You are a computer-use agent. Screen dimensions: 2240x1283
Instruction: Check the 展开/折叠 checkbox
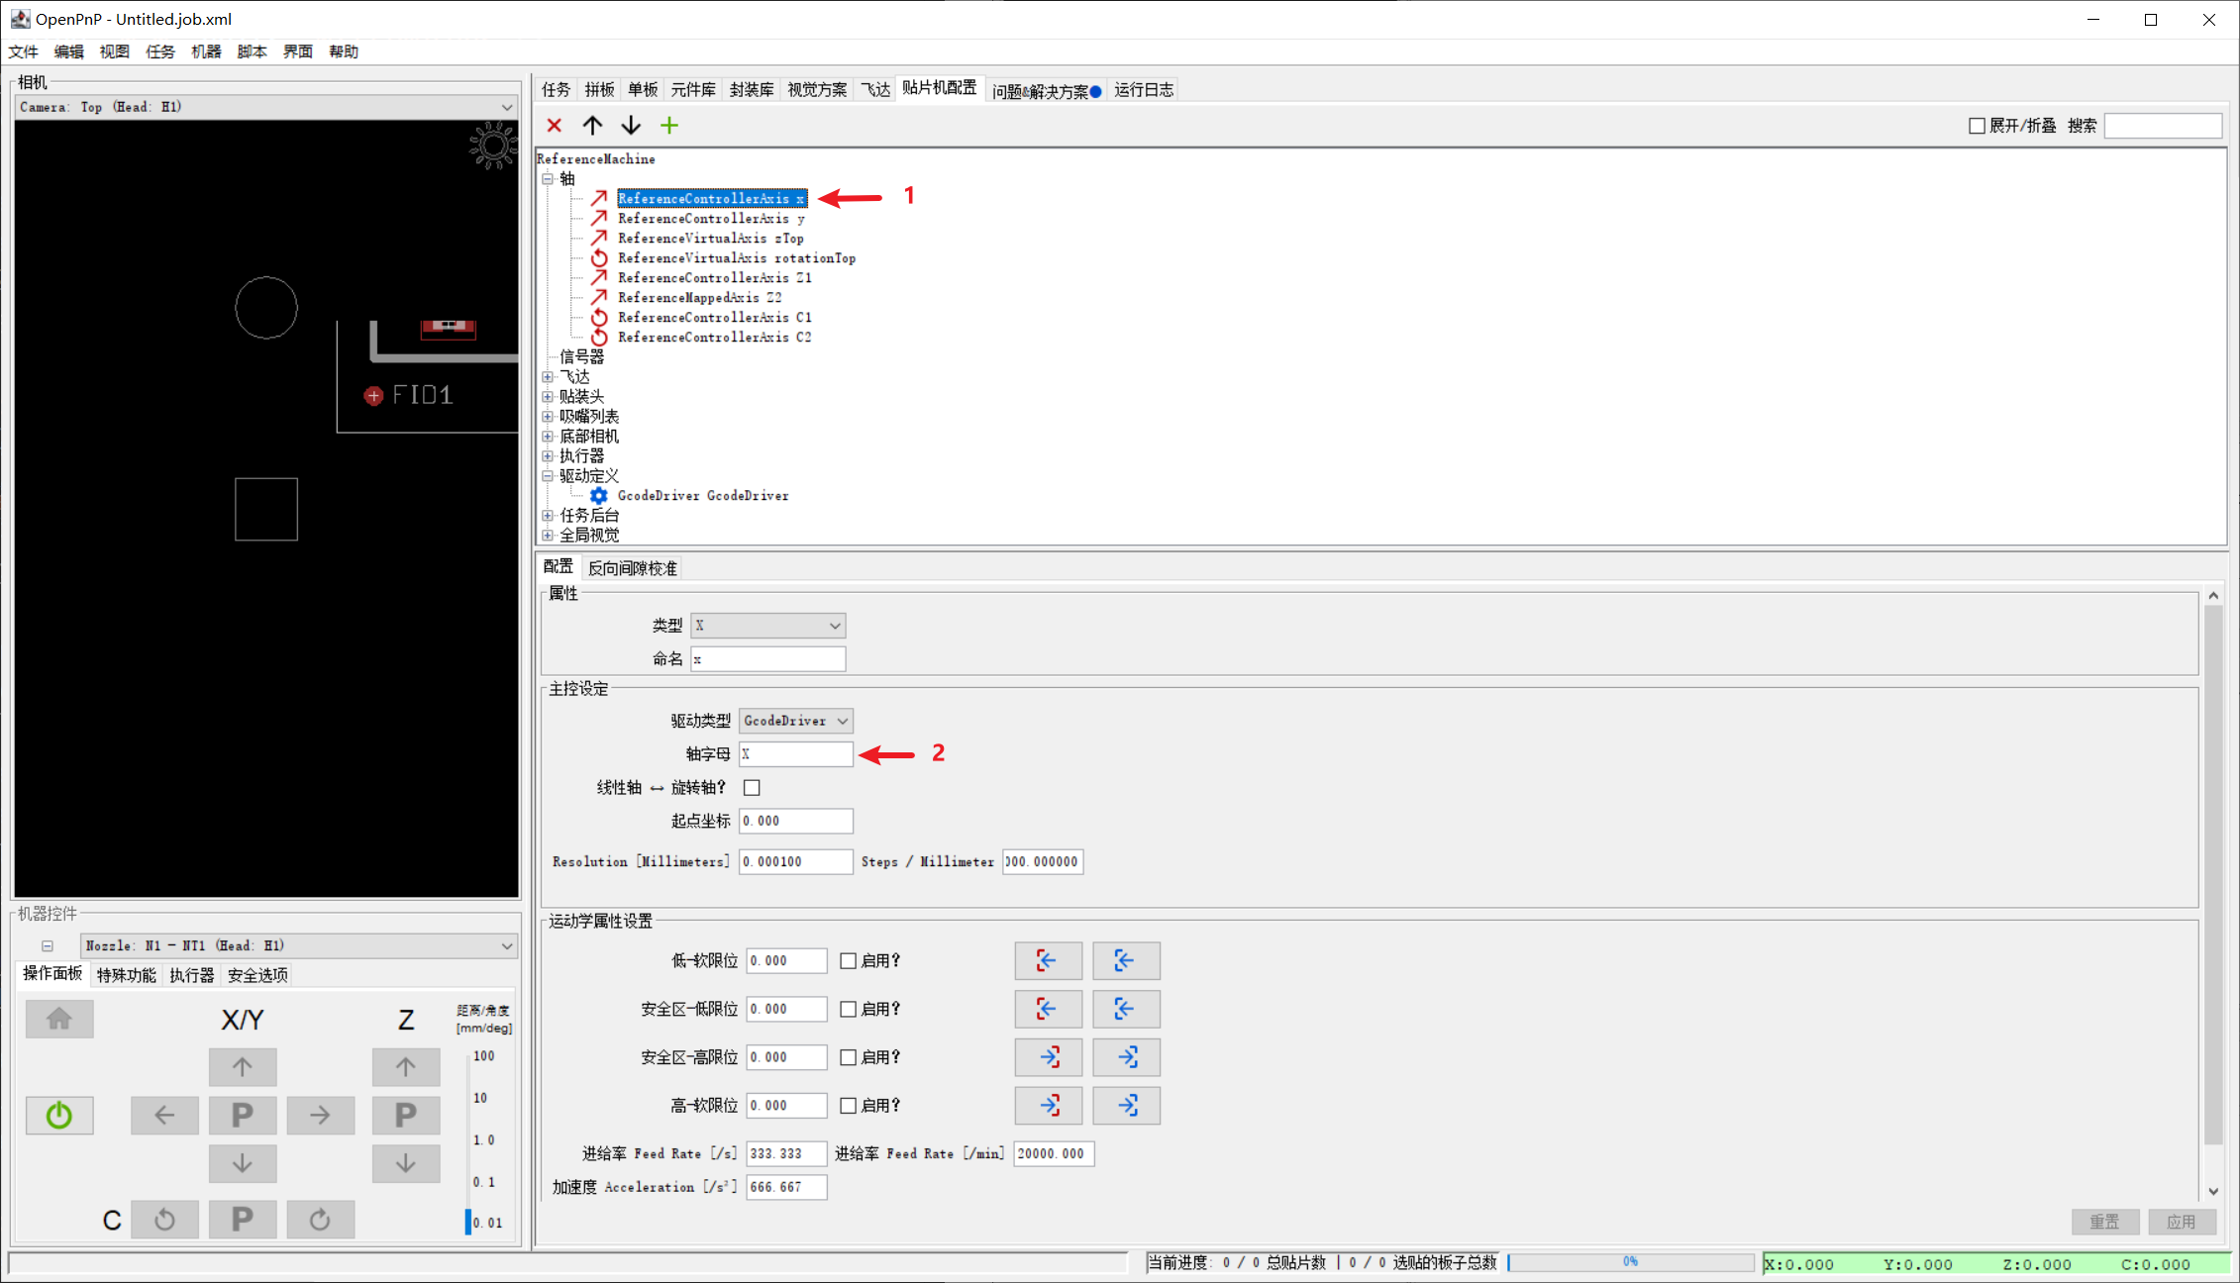click(x=1977, y=126)
